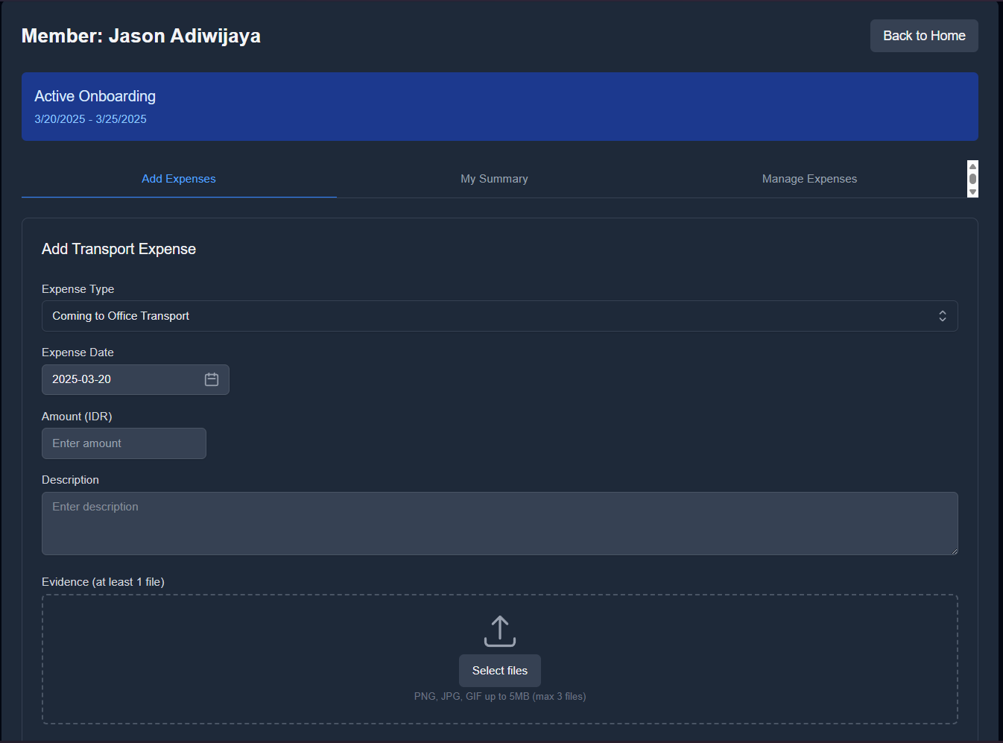This screenshot has width=1003, height=743.
Task: Click the calendar icon in Expense Date
Action: (212, 379)
